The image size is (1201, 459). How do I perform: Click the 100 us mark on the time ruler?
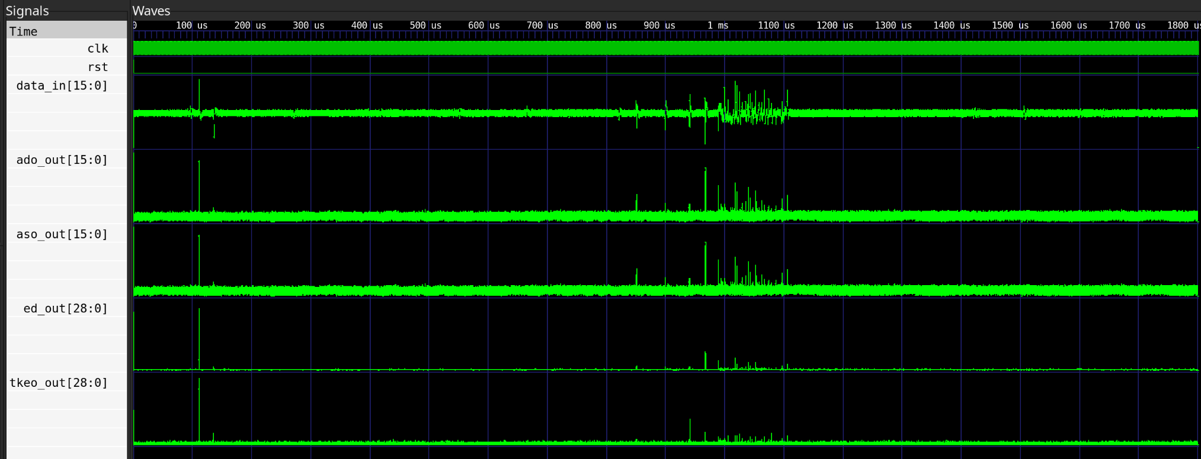(192, 25)
